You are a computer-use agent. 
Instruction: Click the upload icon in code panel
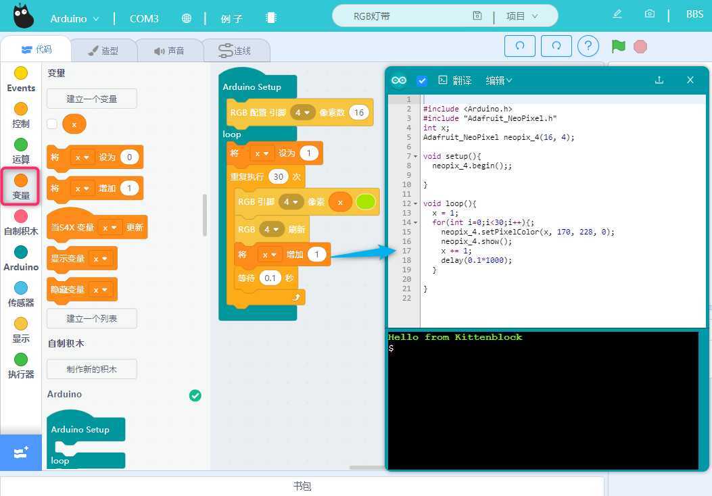point(659,80)
